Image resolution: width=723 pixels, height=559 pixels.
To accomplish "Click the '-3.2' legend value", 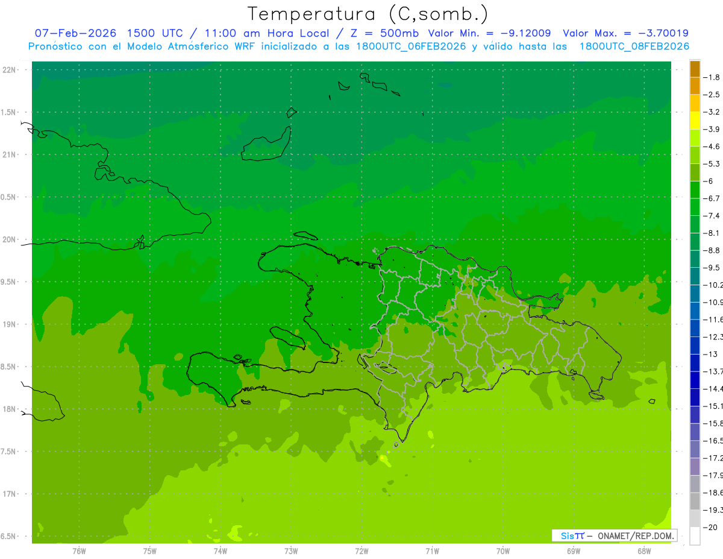I will pyautogui.click(x=712, y=112).
